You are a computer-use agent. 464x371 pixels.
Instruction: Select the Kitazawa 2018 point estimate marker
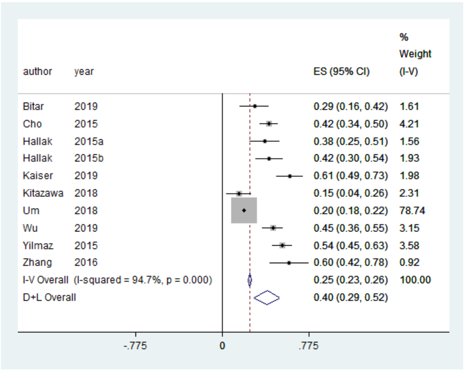(x=239, y=194)
